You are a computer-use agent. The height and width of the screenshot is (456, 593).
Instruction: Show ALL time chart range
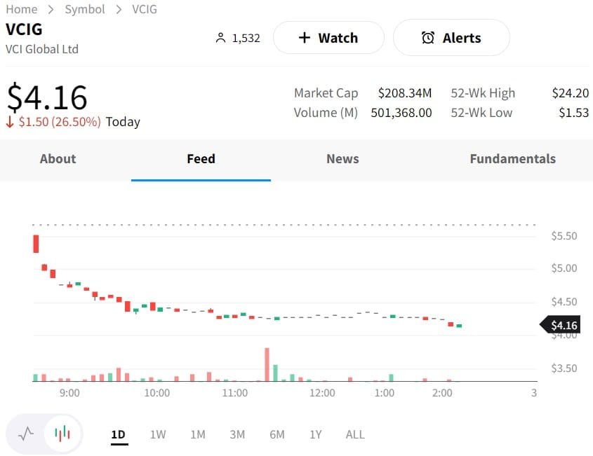355,434
